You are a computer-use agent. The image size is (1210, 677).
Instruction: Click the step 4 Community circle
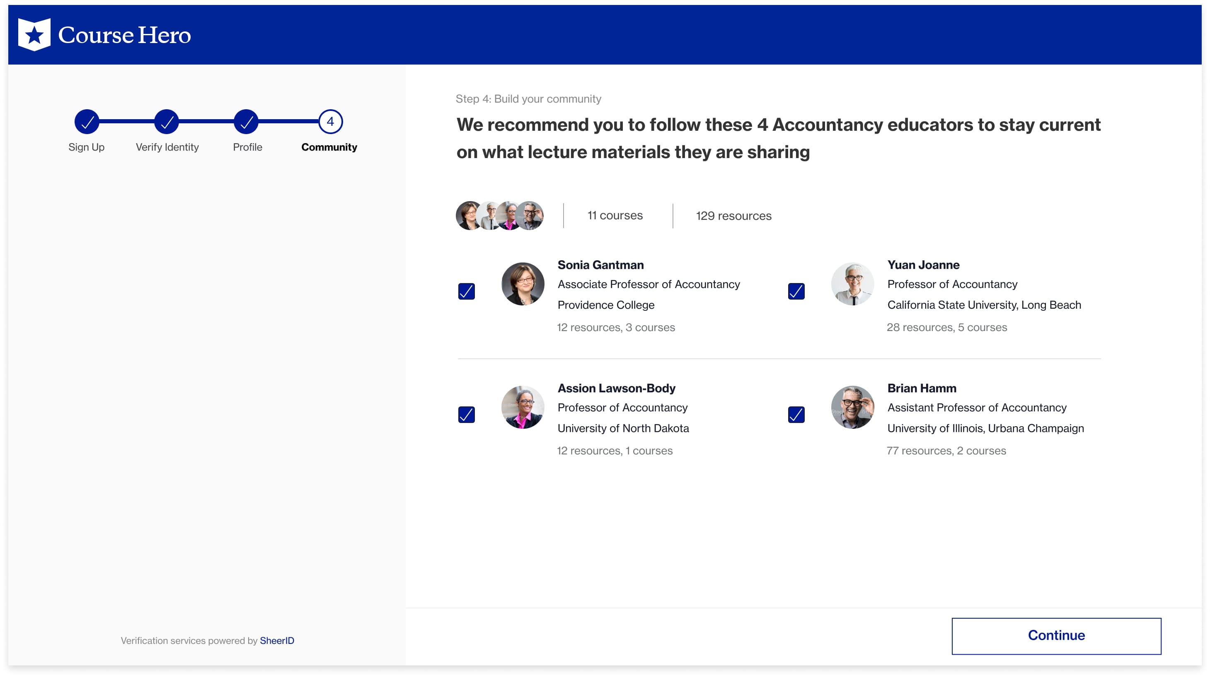pos(331,122)
